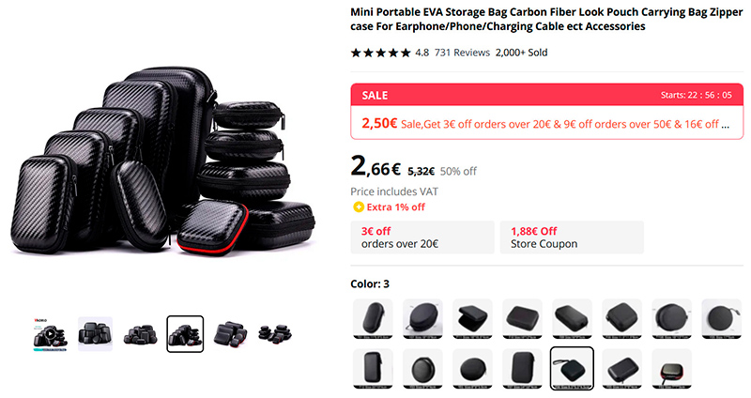Claim the 1,88€ Off Store Coupon

[572, 237]
